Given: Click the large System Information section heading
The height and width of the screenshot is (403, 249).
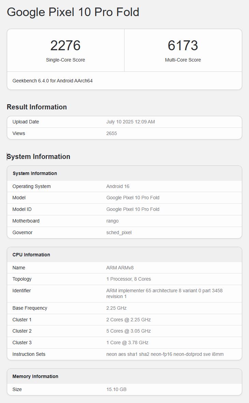Looking at the screenshot, I should [39, 157].
